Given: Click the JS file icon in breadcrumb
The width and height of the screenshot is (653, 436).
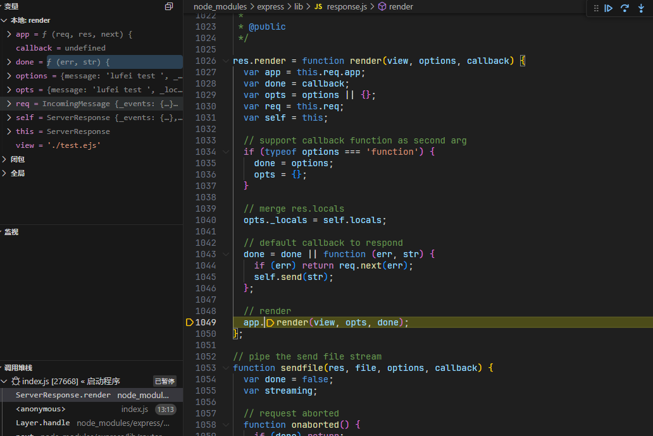Looking at the screenshot, I should coord(318,6).
